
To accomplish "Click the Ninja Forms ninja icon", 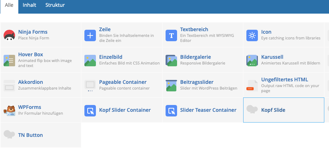I will pyautogui.click(x=9, y=35).
